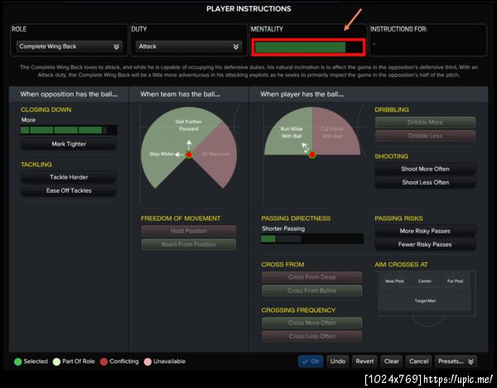Select the Sit Narrower segment

[216, 154]
